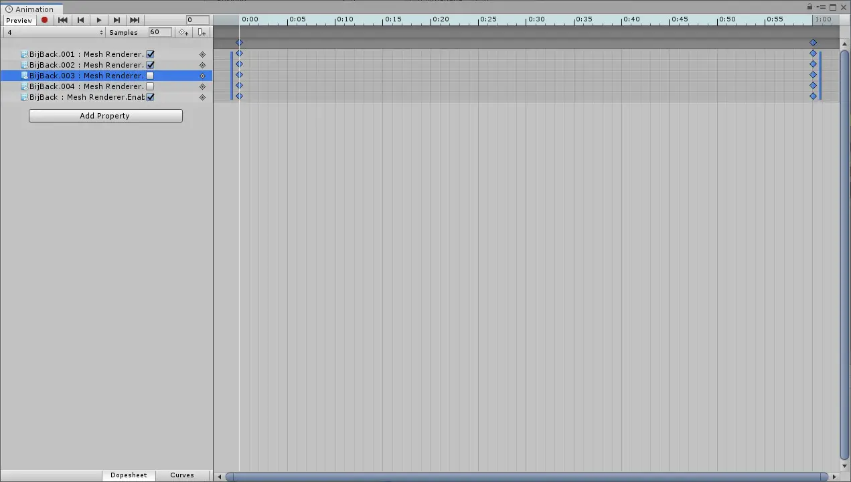The image size is (851, 482).
Task: Click the BijBack.004 mesh renderer icon
Action: (x=25, y=86)
